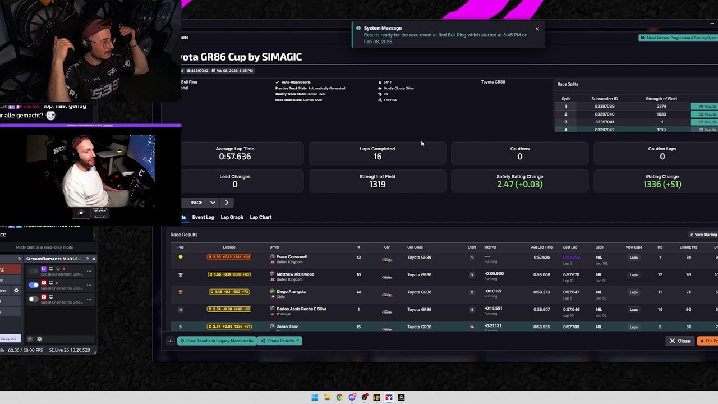This screenshot has height=404, width=718.
Task: Toggle Twitch zokispeed stream output
Action: 34,271
